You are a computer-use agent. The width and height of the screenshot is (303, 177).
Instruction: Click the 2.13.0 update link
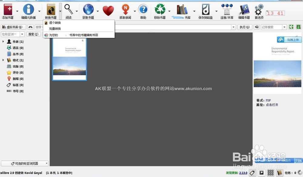click(244, 173)
